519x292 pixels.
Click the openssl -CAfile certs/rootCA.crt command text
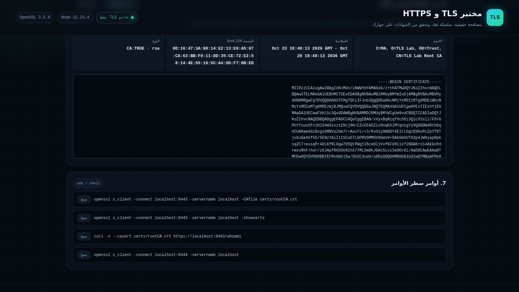pyautogui.click(x=196, y=200)
